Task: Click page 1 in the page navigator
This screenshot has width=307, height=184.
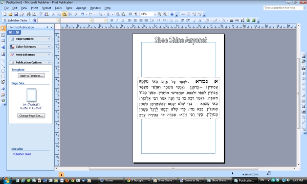Action: 61,175
